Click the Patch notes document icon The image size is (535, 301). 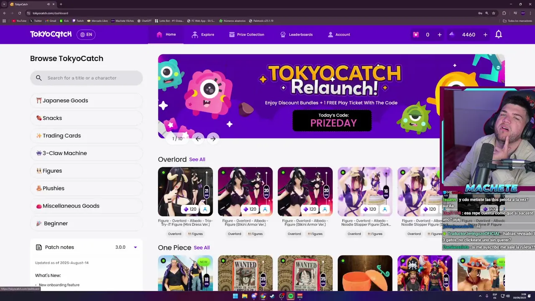[39, 247]
